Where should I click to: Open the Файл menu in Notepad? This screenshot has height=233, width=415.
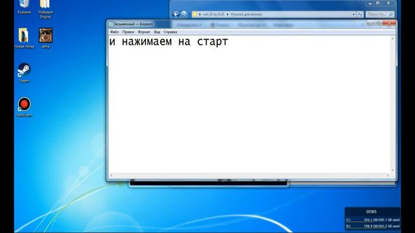114,32
